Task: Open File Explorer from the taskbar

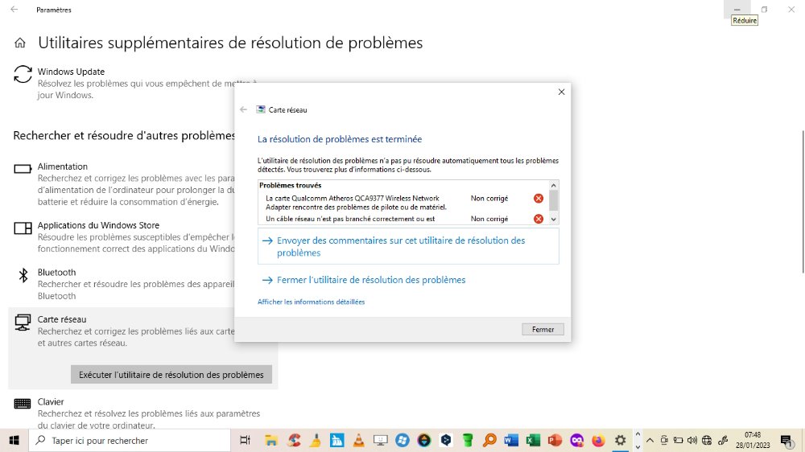Action: click(271, 440)
